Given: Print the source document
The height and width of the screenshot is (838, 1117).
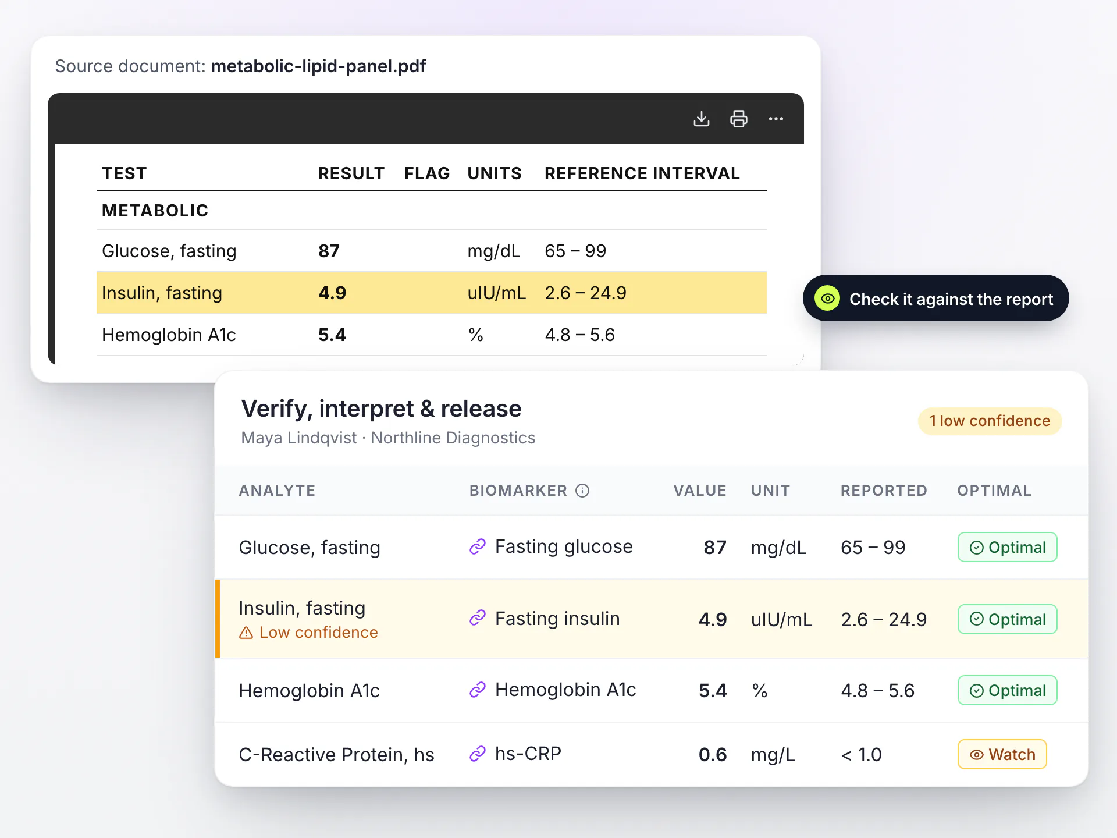Looking at the screenshot, I should 739,119.
